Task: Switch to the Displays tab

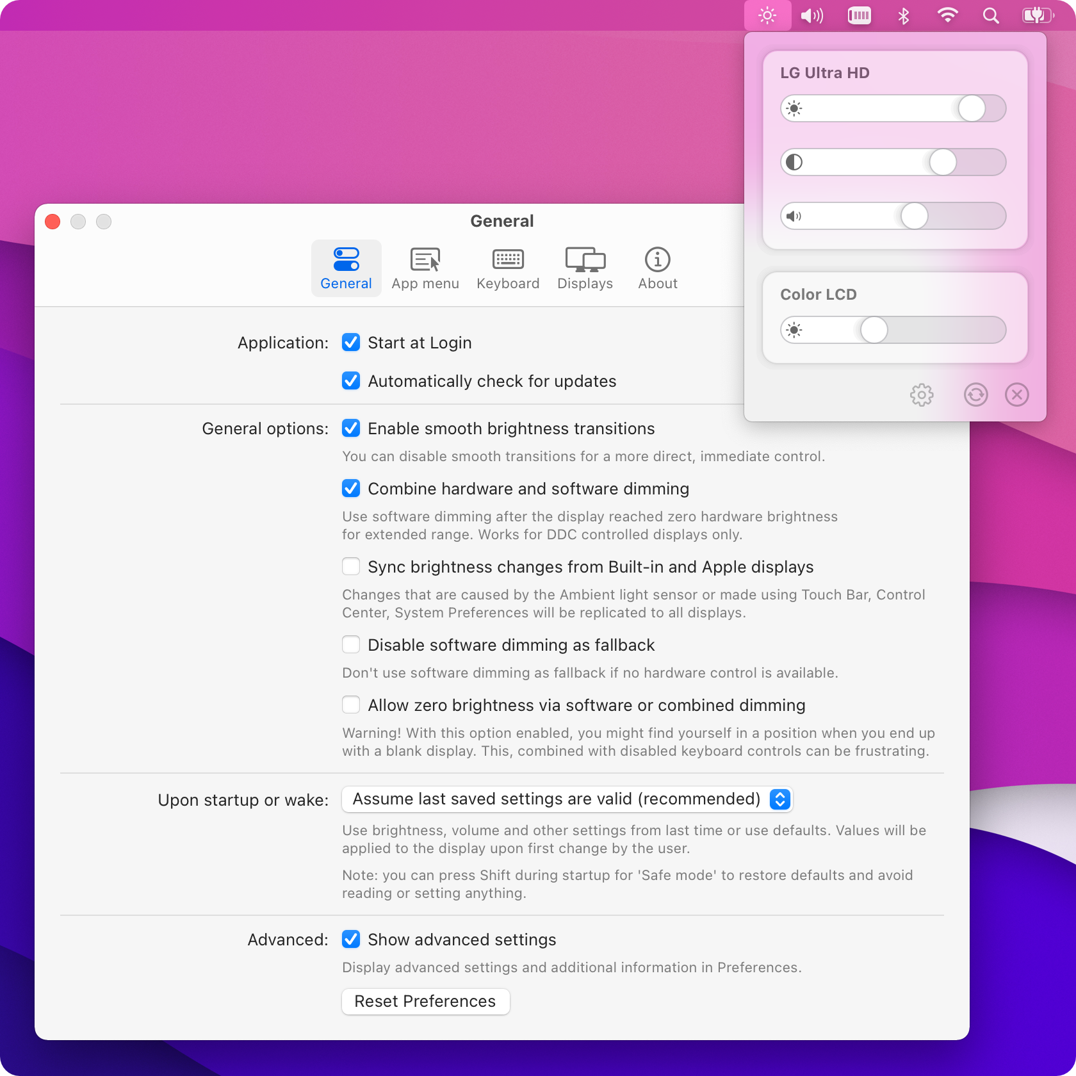Action: point(585,268)
